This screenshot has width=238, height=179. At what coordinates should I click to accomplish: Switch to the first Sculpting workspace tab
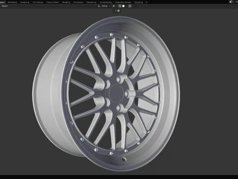tap(25, 2)
